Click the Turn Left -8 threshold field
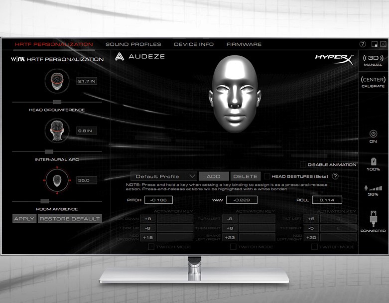The image size is (389, 303). pos(230,219)
